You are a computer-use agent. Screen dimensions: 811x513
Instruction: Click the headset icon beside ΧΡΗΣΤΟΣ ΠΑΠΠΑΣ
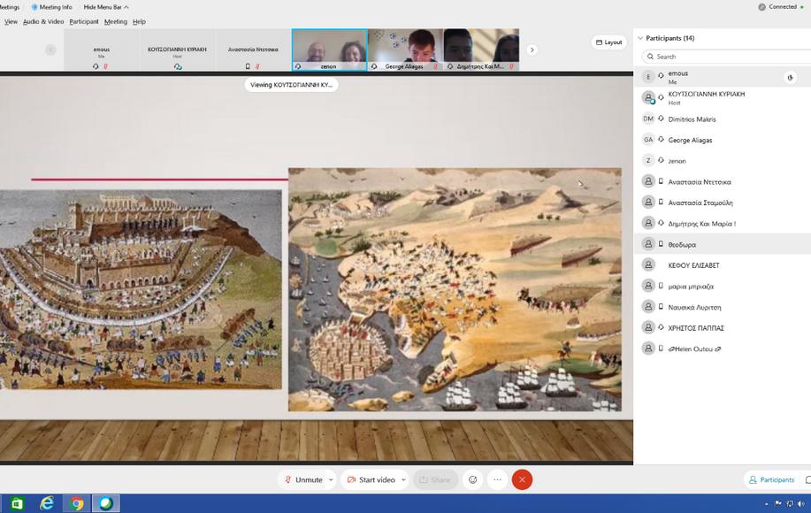[661, 327]
